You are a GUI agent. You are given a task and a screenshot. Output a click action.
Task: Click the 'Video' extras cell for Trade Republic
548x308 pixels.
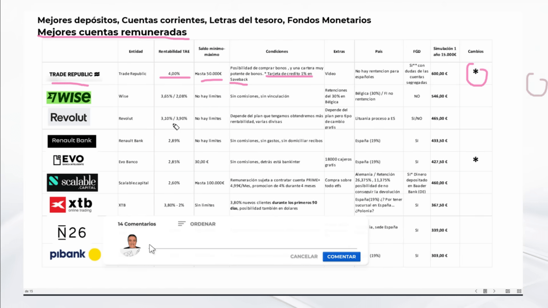click(330, 74)
